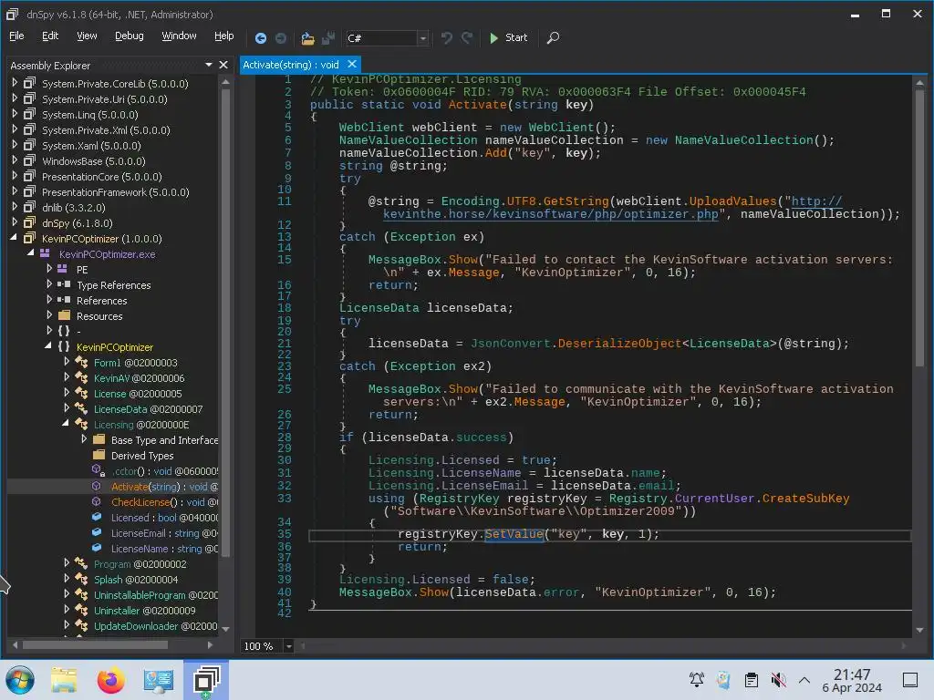Open the Help menu
This screenshot has width=934, height=700.
(x=224, y=36)
